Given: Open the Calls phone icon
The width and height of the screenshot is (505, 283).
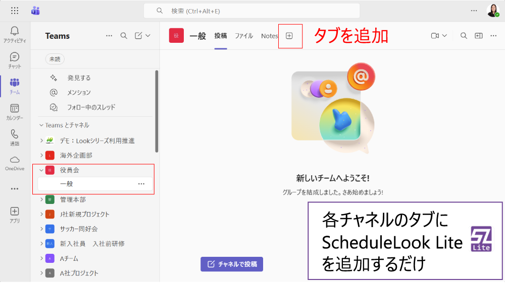Looking at the screenshot, I should (x=15, y=134).
